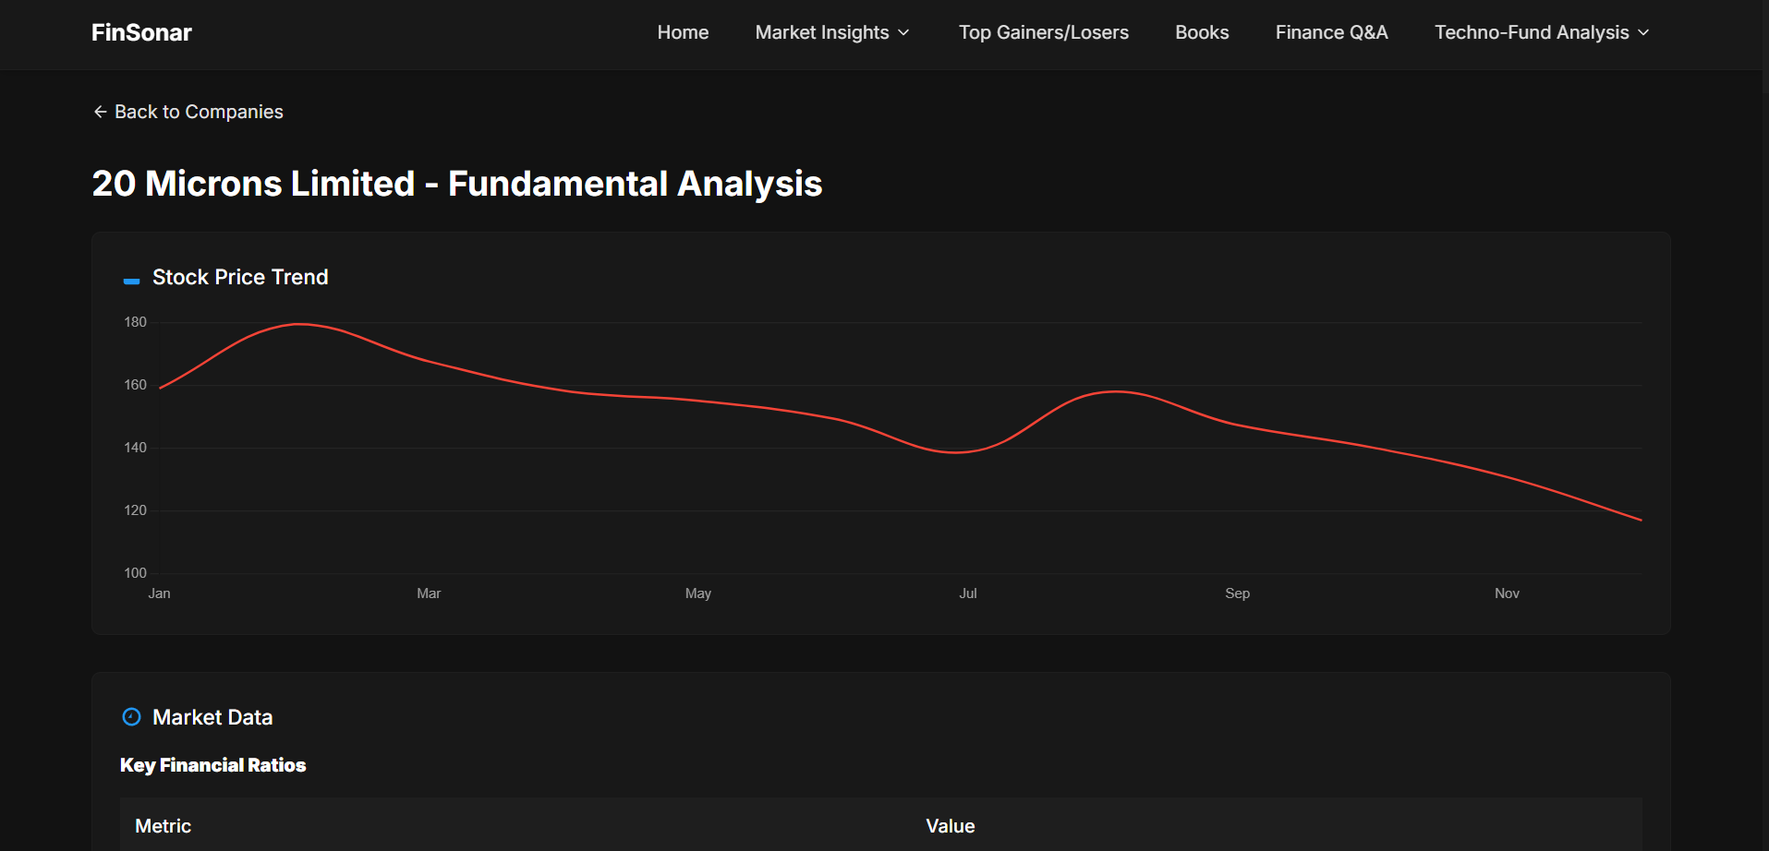Click the Jul x-axis label
The height and width of the screenshot is (851, 1769).
[x=968, y=593]
